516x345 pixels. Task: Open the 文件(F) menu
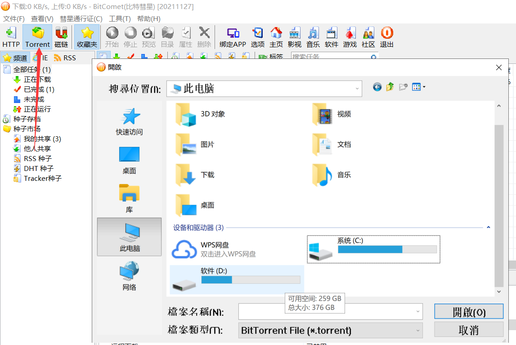[x=14, y=19]
